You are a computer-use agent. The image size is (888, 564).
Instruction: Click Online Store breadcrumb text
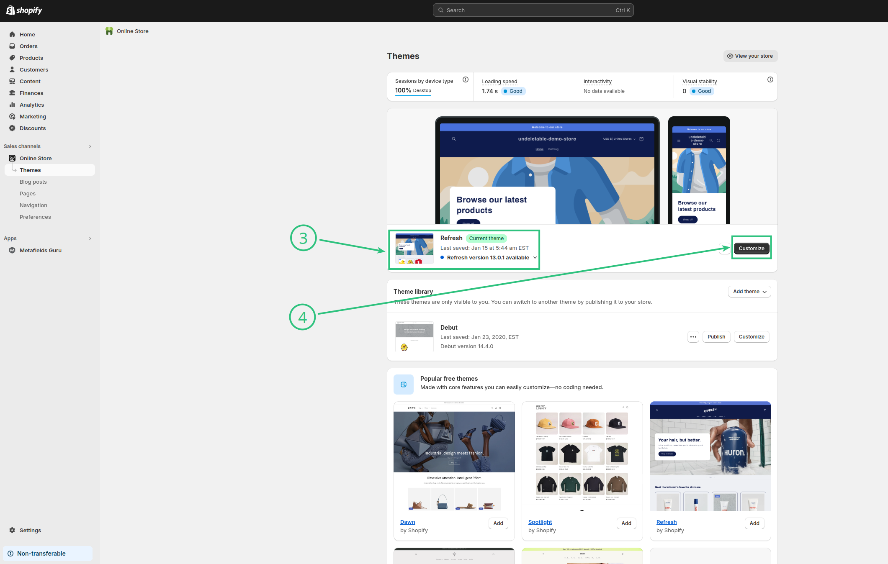click(133, 31)
